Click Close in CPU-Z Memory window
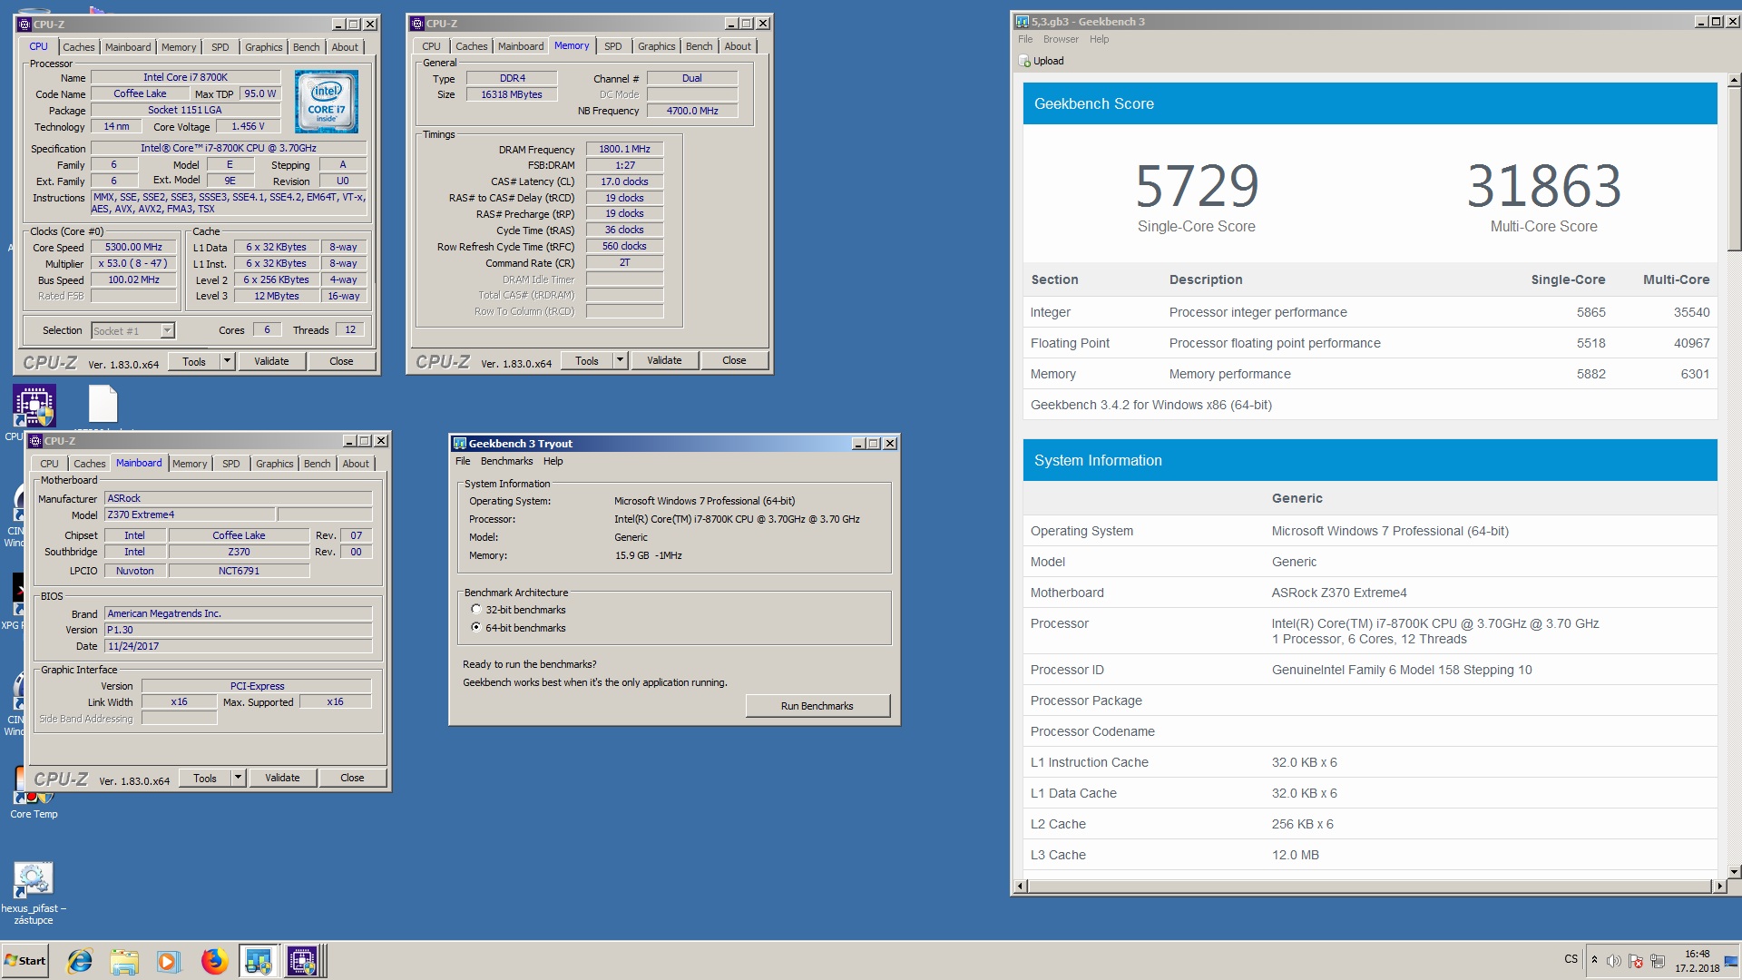The width and height of the screenshot is (1742, 980). [734, 360]
